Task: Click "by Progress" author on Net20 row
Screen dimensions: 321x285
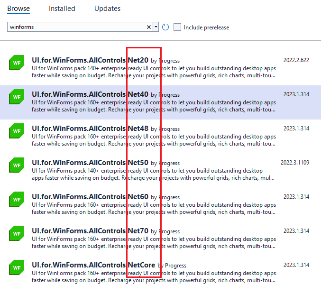Action: tap(165, 61)
